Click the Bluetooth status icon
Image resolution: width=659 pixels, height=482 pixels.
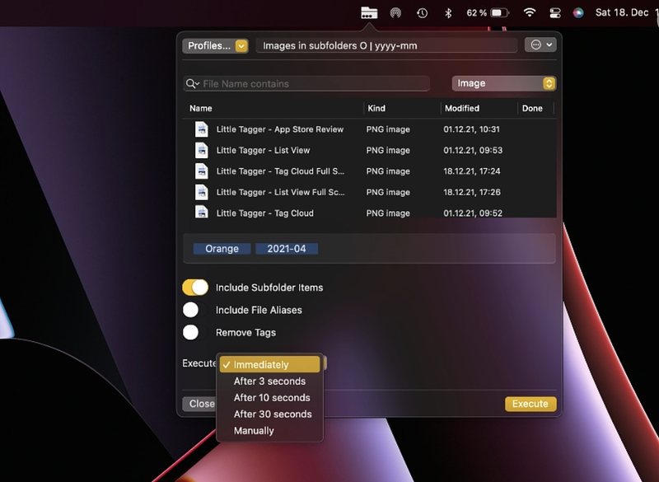[448, 13]
